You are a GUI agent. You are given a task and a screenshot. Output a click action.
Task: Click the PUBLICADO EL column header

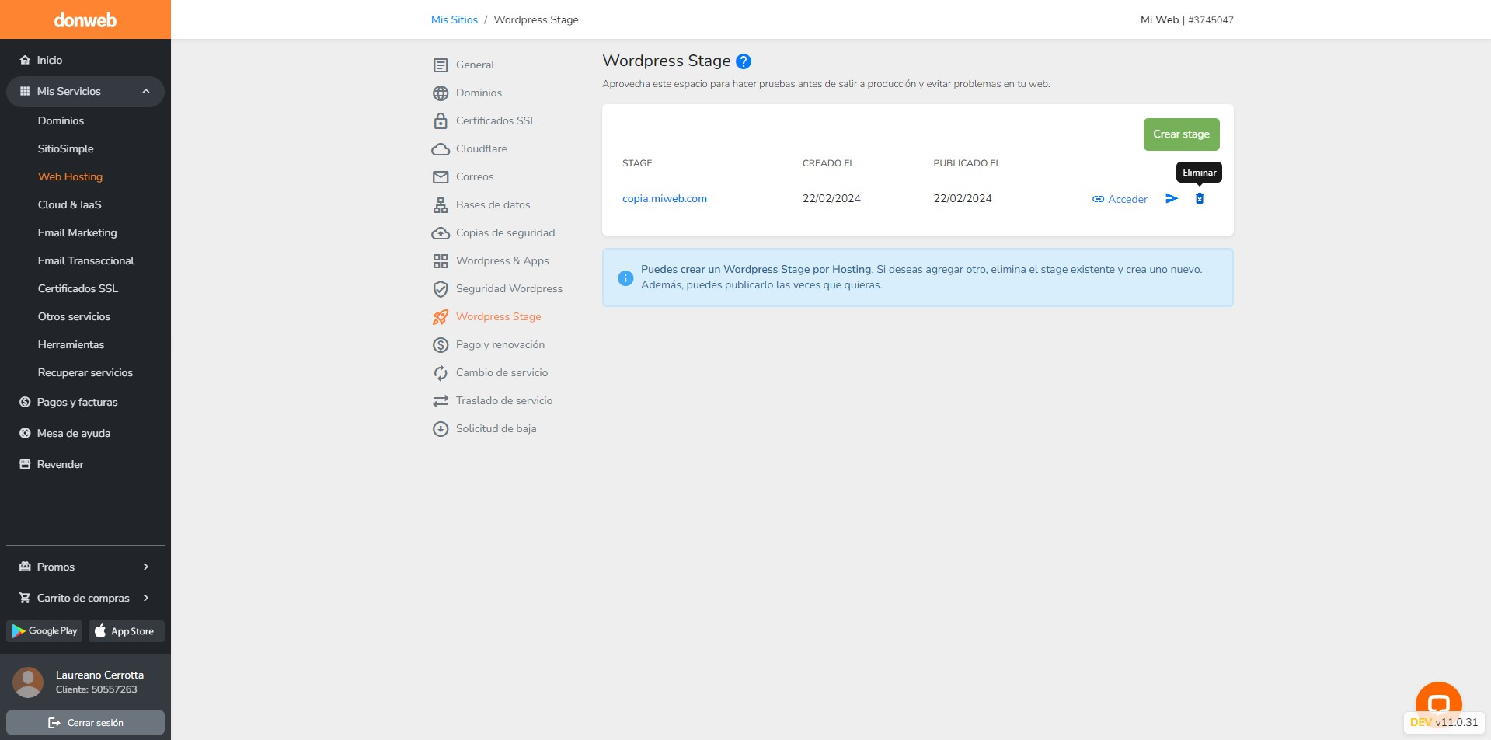click(x=967, y=163)
